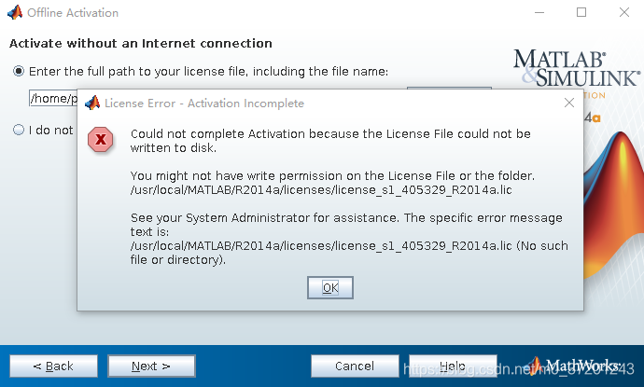Click the MATLAB icon in License Error title bar
The width and height of the screenshot is (644, 387).
(x=92, y=103)
